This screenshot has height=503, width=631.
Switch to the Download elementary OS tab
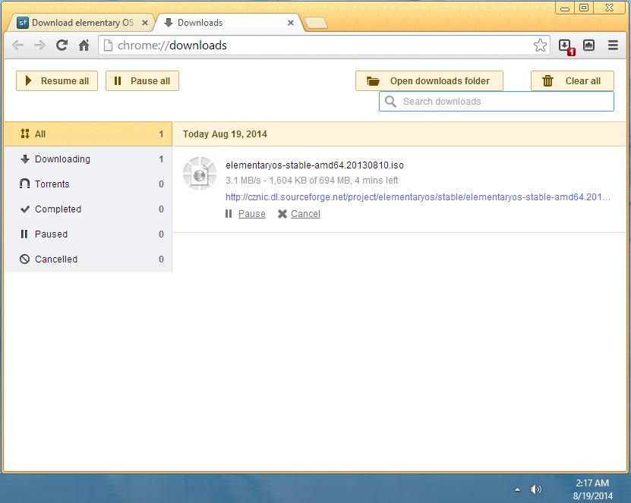[x=83, y=23]
